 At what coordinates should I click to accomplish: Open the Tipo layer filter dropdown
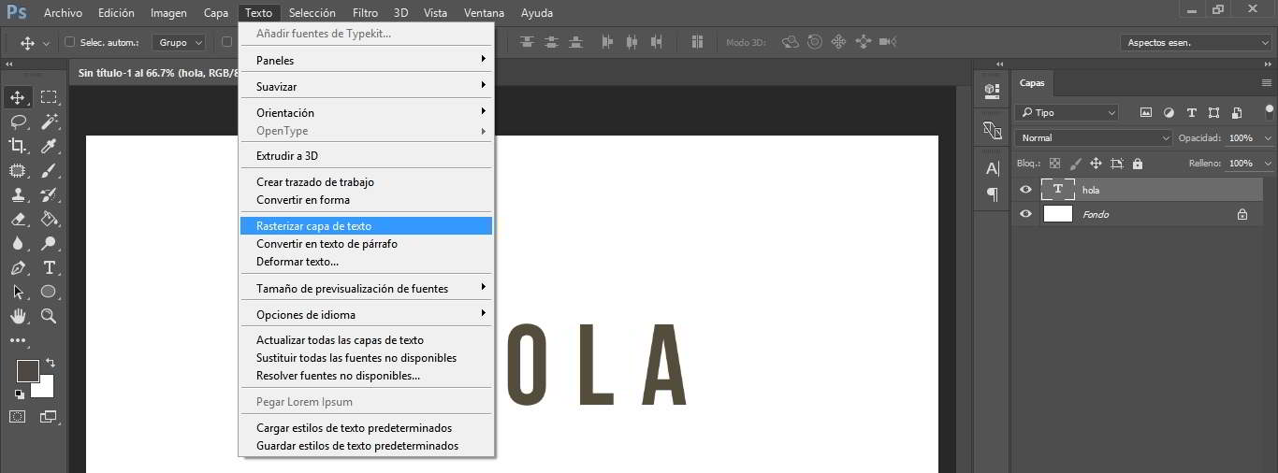[1067, 112]
